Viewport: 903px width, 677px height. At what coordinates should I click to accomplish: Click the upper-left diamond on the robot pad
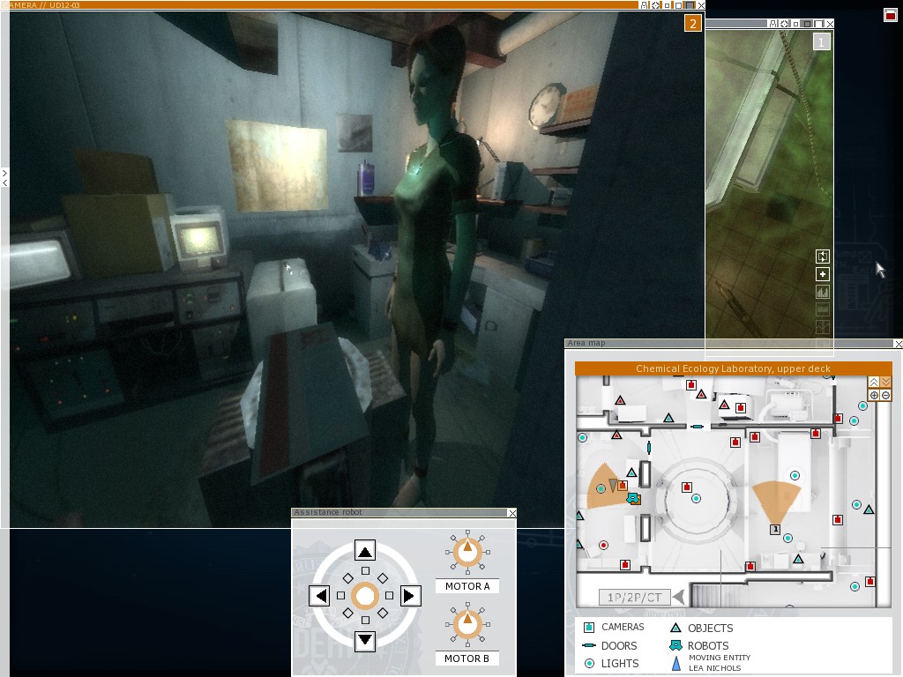(x=347, y=578)
